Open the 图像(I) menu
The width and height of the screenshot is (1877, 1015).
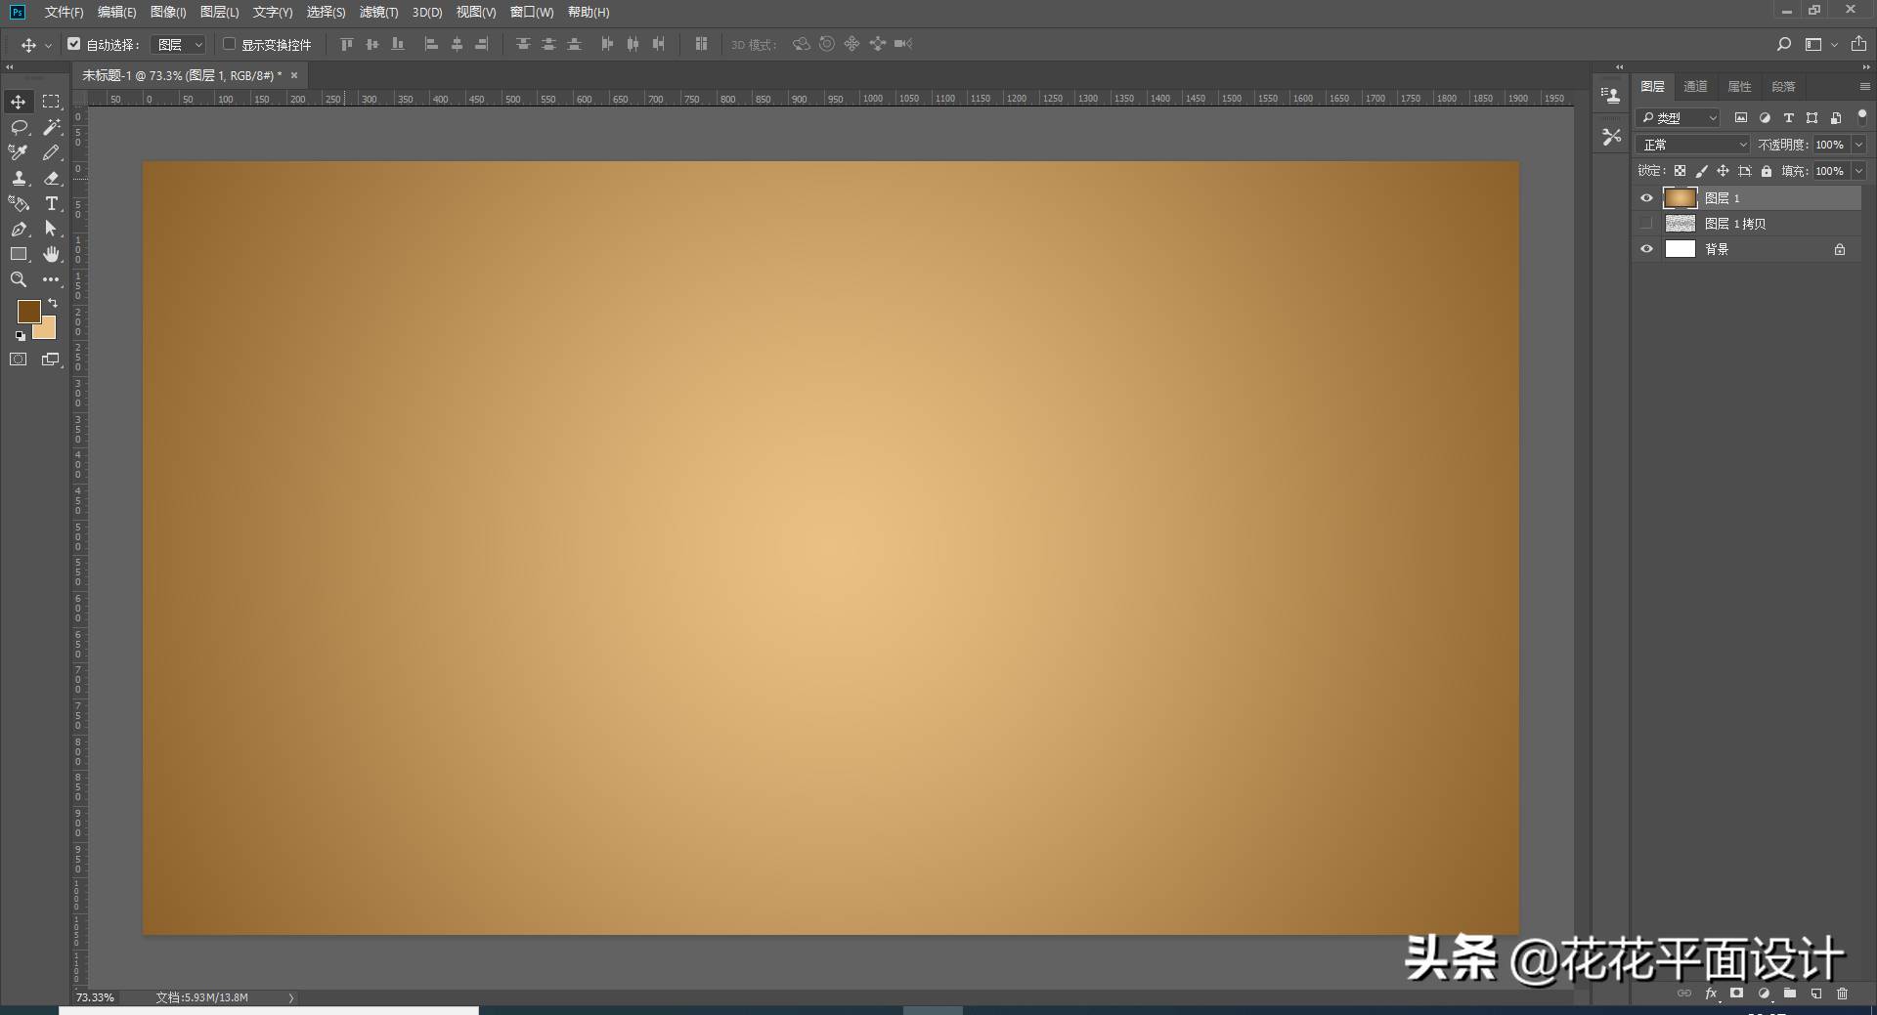tap(168, 12)
